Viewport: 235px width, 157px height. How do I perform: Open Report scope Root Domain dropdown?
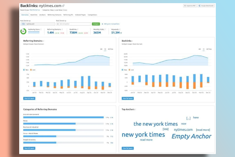34,10
